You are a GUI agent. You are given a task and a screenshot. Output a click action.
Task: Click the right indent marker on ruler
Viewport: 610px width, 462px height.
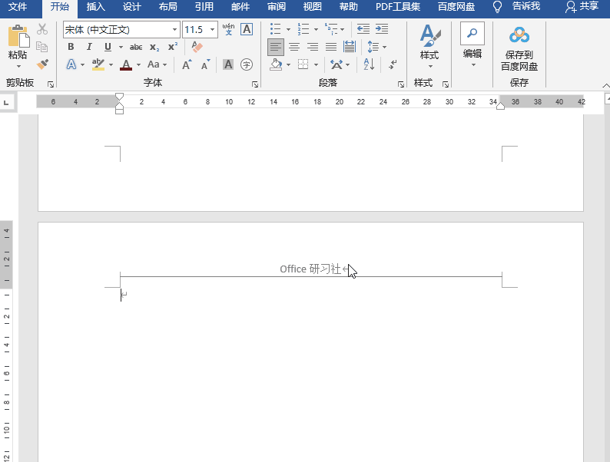click(500, 106)
